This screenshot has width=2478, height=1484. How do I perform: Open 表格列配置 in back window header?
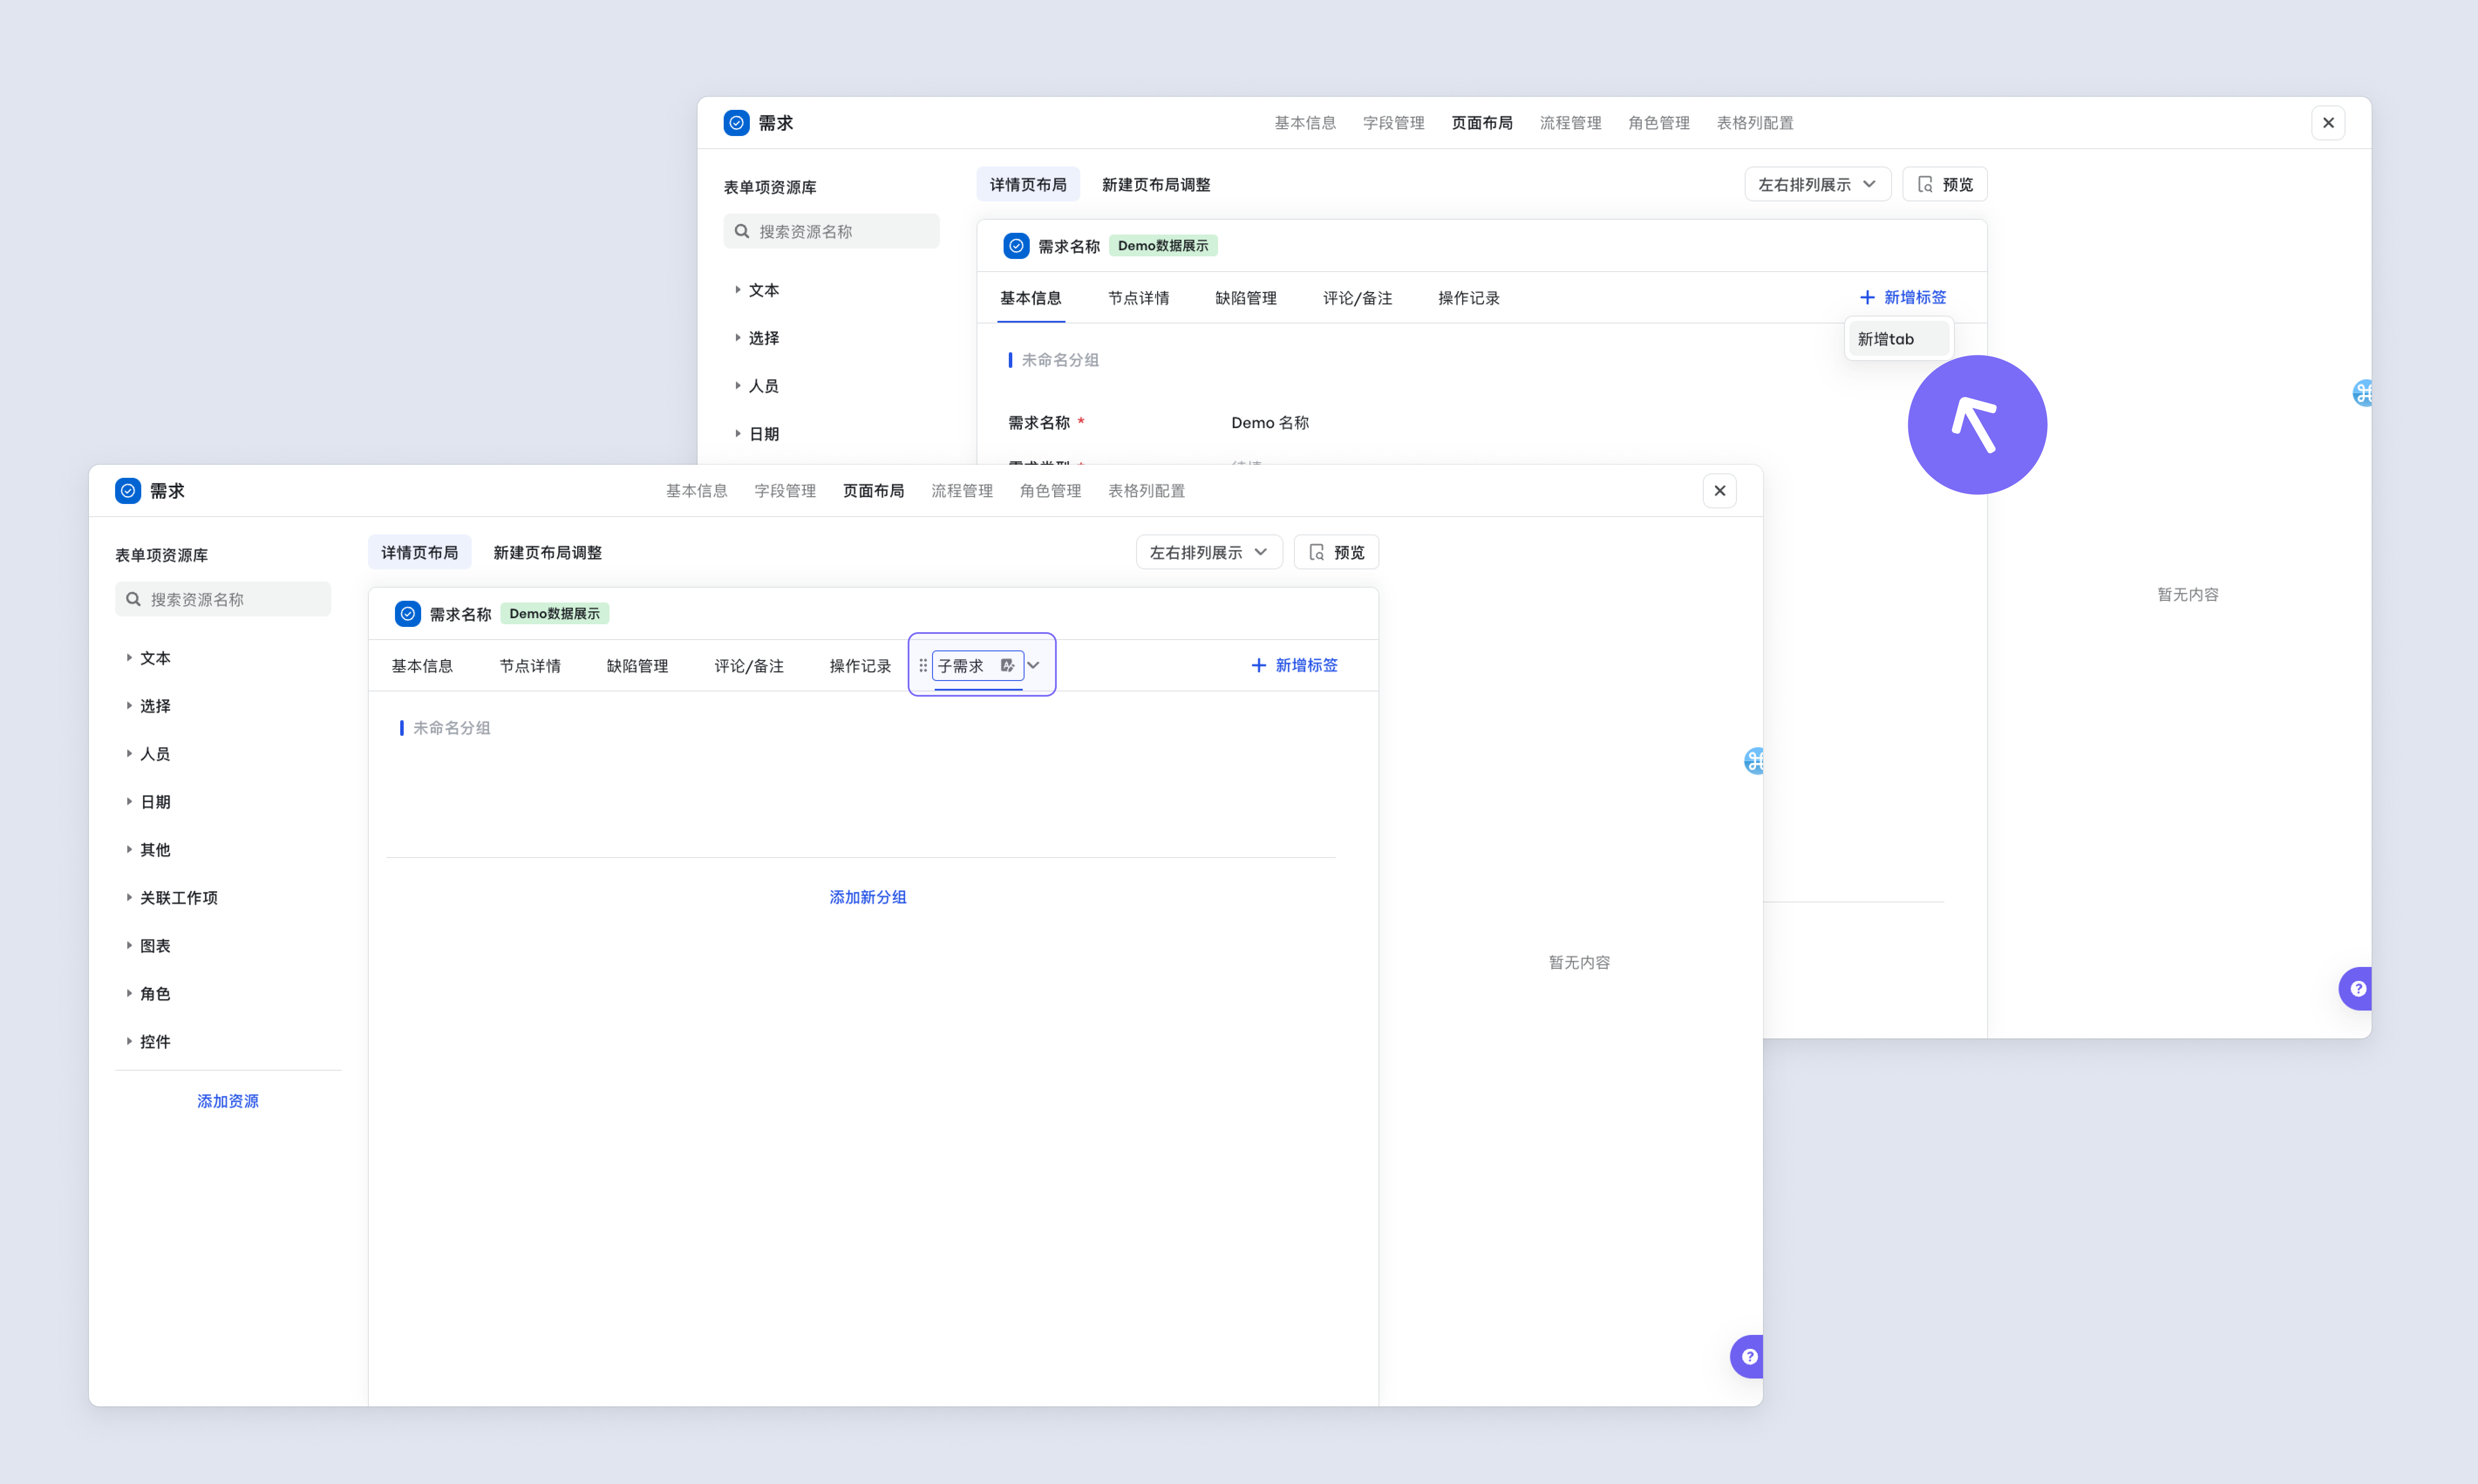(x=1755, y=123)
